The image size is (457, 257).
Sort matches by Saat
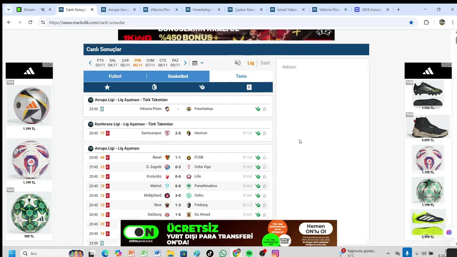tap(265, 63)
